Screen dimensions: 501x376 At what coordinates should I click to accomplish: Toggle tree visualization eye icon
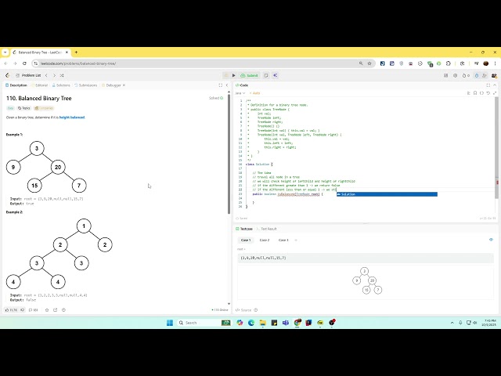(491, 240)
